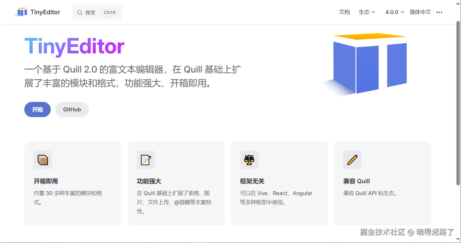Click the search magnifier icon
The image size is (461, 243).
80,12
